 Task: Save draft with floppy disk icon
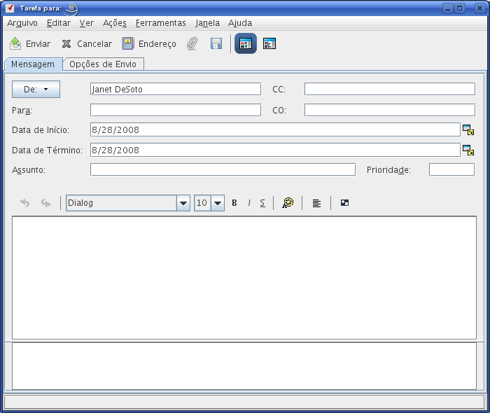pos(216,43)
